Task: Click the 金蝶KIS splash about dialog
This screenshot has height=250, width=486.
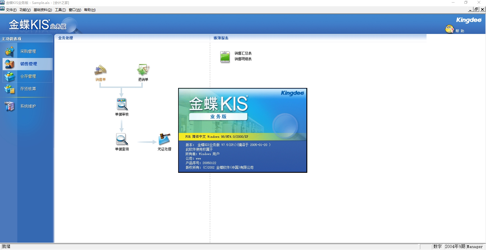Action: coord(242,130)
